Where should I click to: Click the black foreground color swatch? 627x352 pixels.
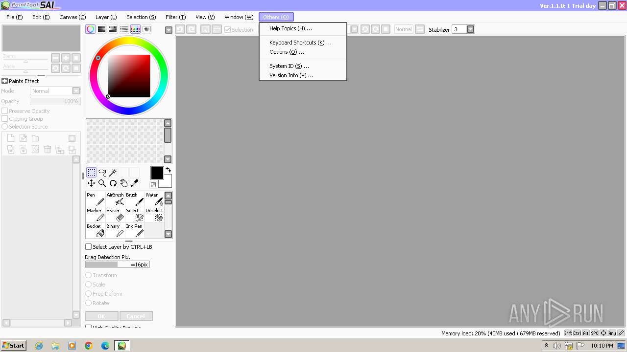(157, 173)
